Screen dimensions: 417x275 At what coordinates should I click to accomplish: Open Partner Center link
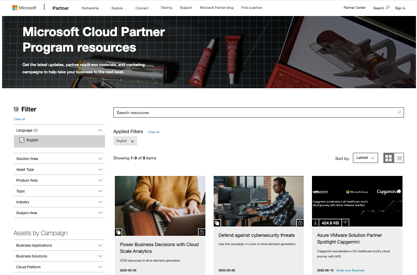tap(354, 8)
